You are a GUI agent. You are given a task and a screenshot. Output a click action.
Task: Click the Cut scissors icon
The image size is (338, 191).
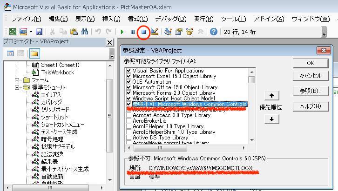point(52,32)
